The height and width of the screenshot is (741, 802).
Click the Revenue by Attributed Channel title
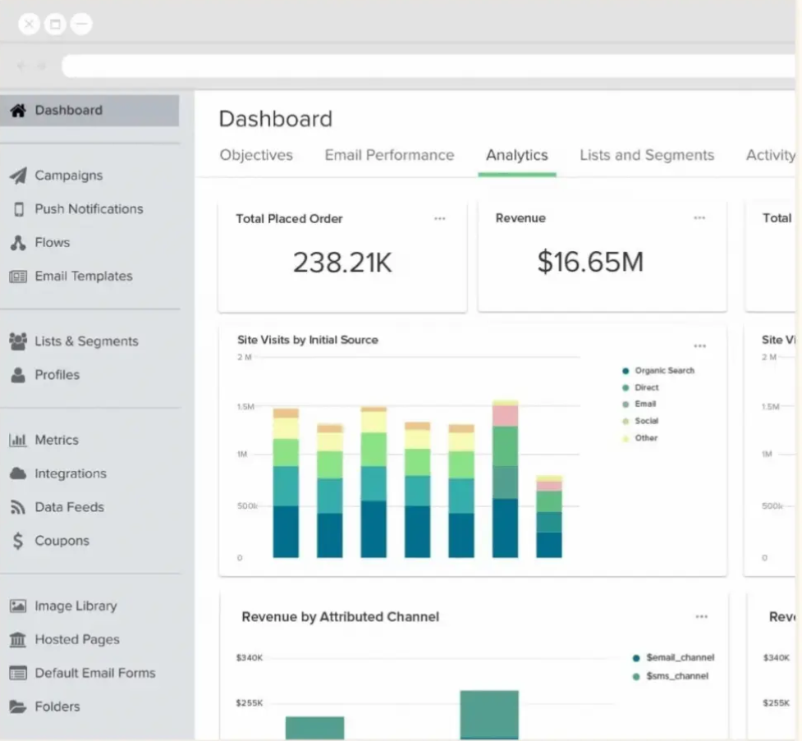[x=340, y=617]
